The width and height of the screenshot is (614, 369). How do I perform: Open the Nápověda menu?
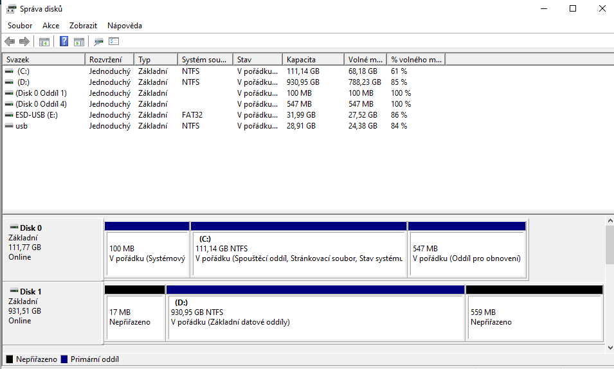click(x=125, y=26)
